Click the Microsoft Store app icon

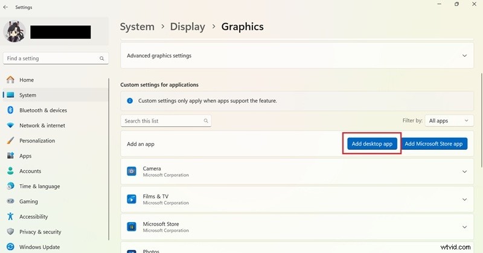click(132, 227)
